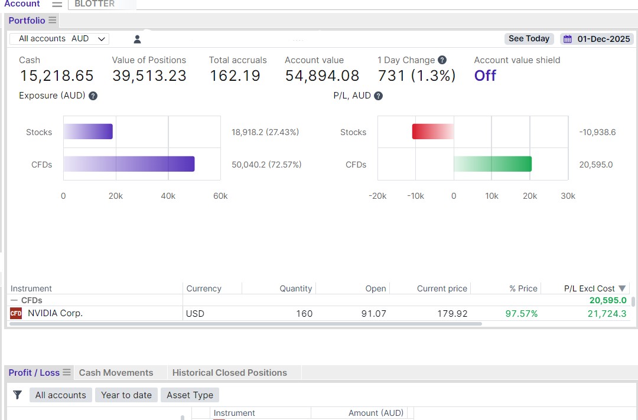This screenshot has width=638, height=420.
Task: Click the person account icon
Action: click(137, 39)
